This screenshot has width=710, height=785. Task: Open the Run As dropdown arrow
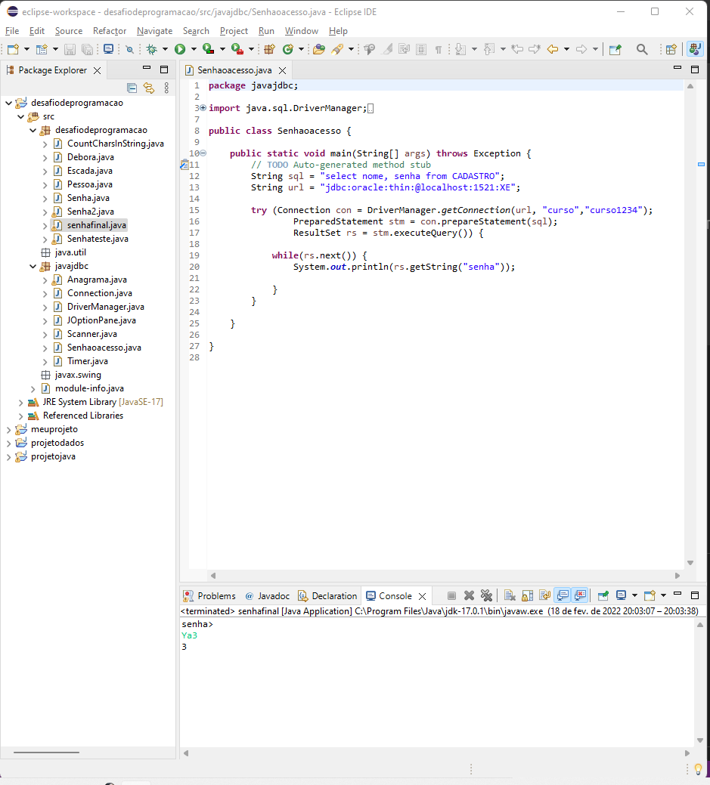click(194, 49)
